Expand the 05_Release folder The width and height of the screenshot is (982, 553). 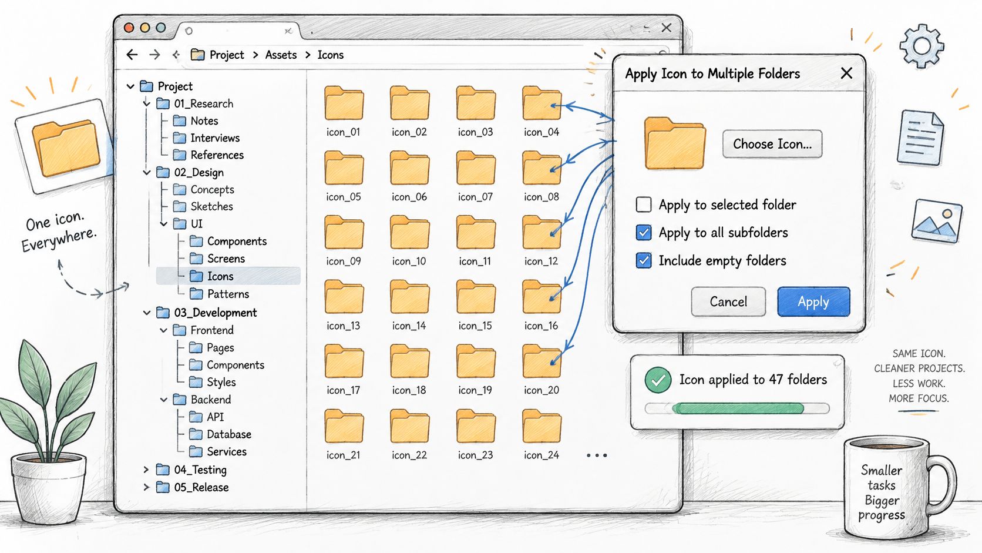(x=146, y=487)
